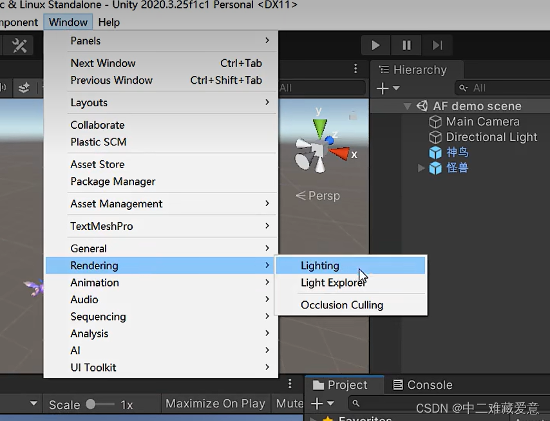Click the red X axis gizmo cone

(x=341, y=154)
